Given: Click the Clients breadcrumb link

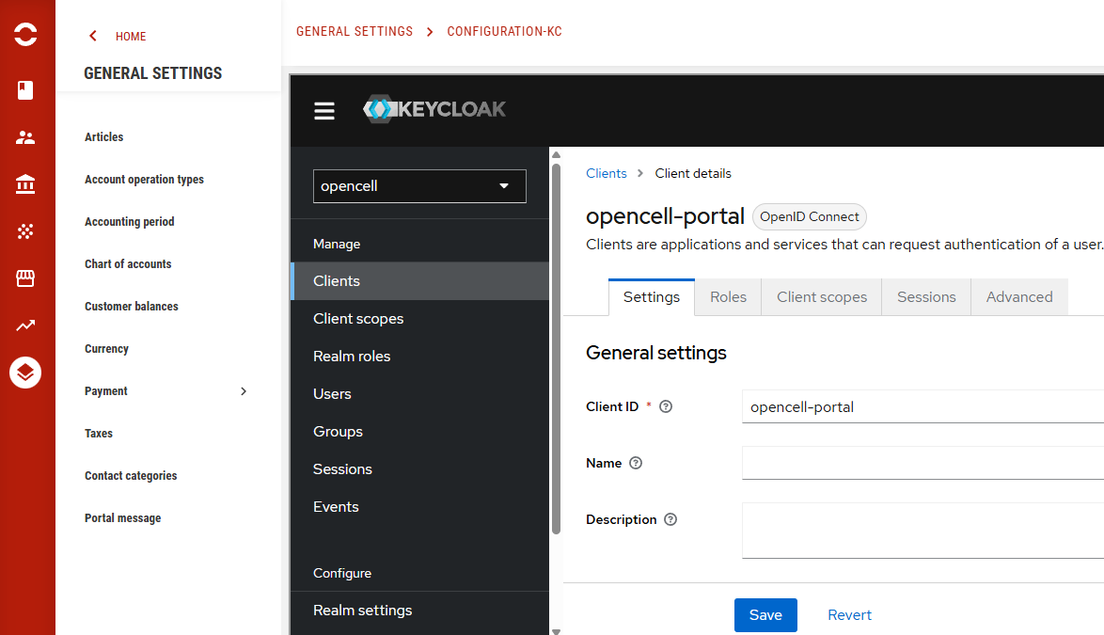Looking at the screenshot, I should click(x=606, y=173).
